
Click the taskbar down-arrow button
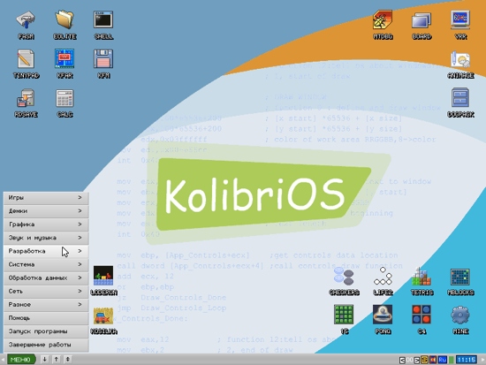click(x=45, y=360)
